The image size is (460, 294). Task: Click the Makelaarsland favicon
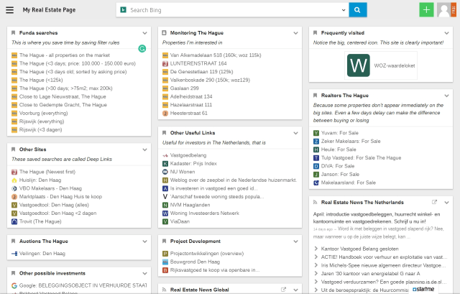[316, 183]
